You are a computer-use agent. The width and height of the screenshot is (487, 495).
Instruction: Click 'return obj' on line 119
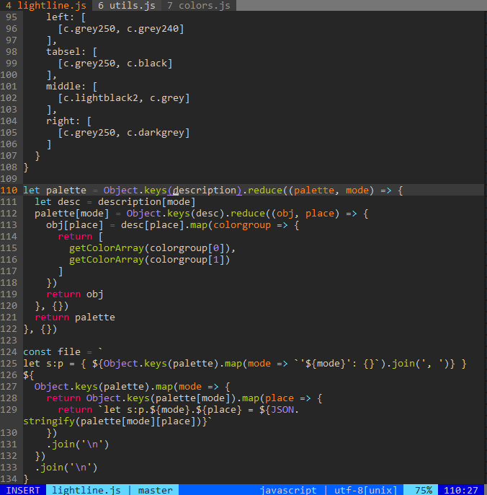click(x=75, y=294)
